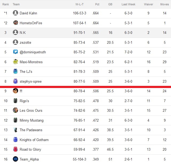
Task: Click the N.K team name
Action: click(x=23, y=33)
